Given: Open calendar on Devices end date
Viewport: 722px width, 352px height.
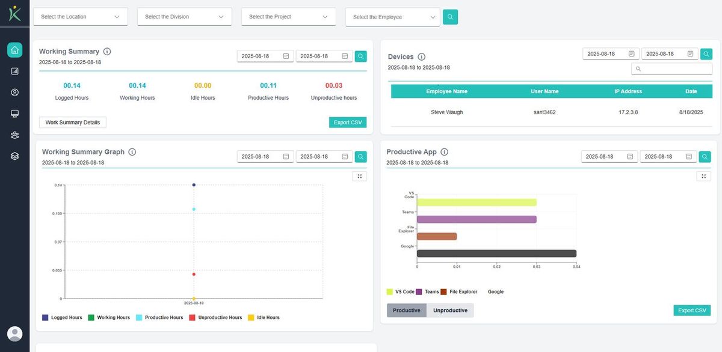Looking at the screenshot, I should 690,53.
